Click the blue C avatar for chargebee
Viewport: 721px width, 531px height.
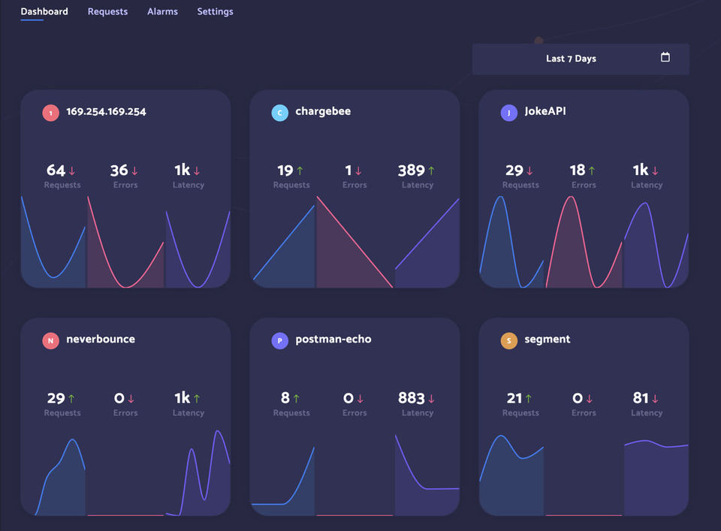[x=279, y=113]
